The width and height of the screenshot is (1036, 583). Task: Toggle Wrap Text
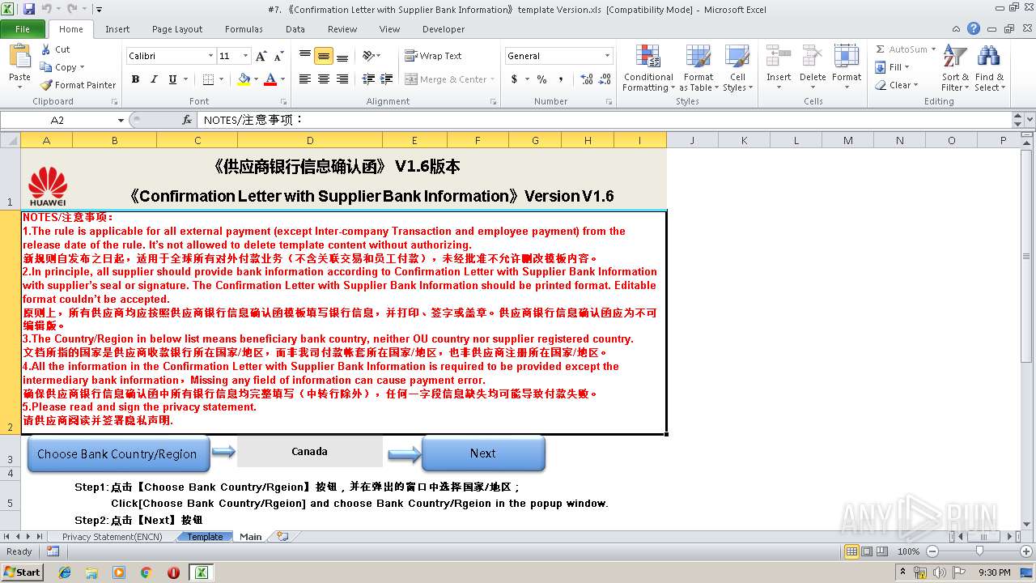click(x=433, y=56)
